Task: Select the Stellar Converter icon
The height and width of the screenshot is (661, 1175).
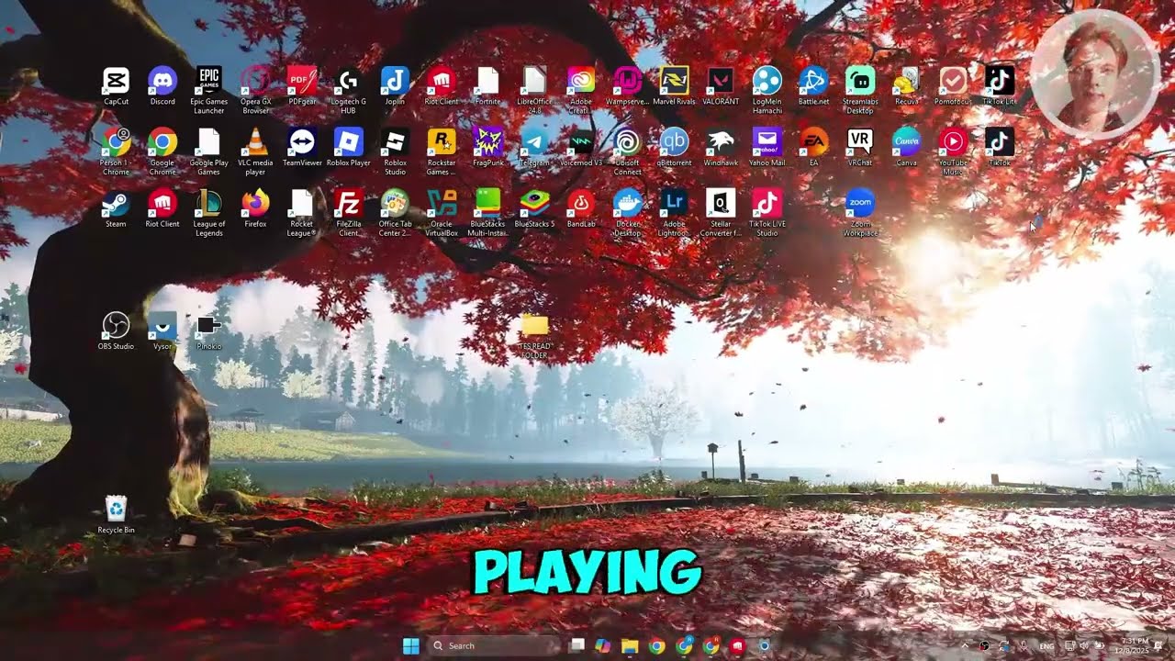Action: [721, 203]
